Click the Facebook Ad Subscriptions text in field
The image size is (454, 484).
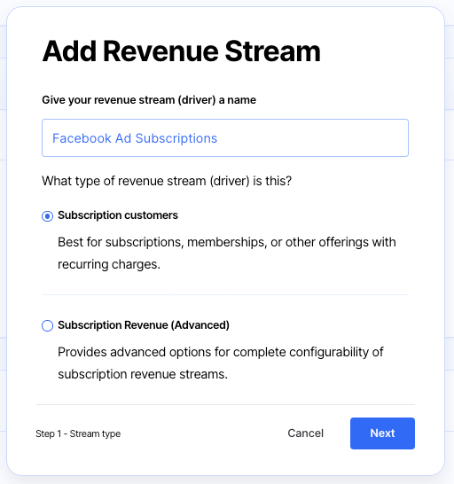pyautogui.click(x=135, y=138)
